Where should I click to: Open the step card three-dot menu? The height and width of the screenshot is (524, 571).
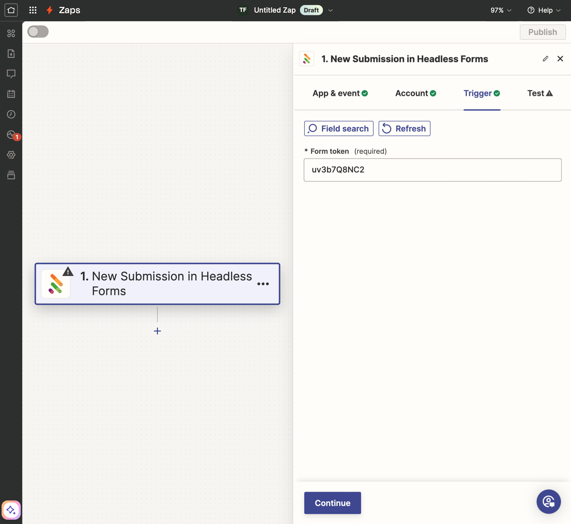tap(263, 284)
